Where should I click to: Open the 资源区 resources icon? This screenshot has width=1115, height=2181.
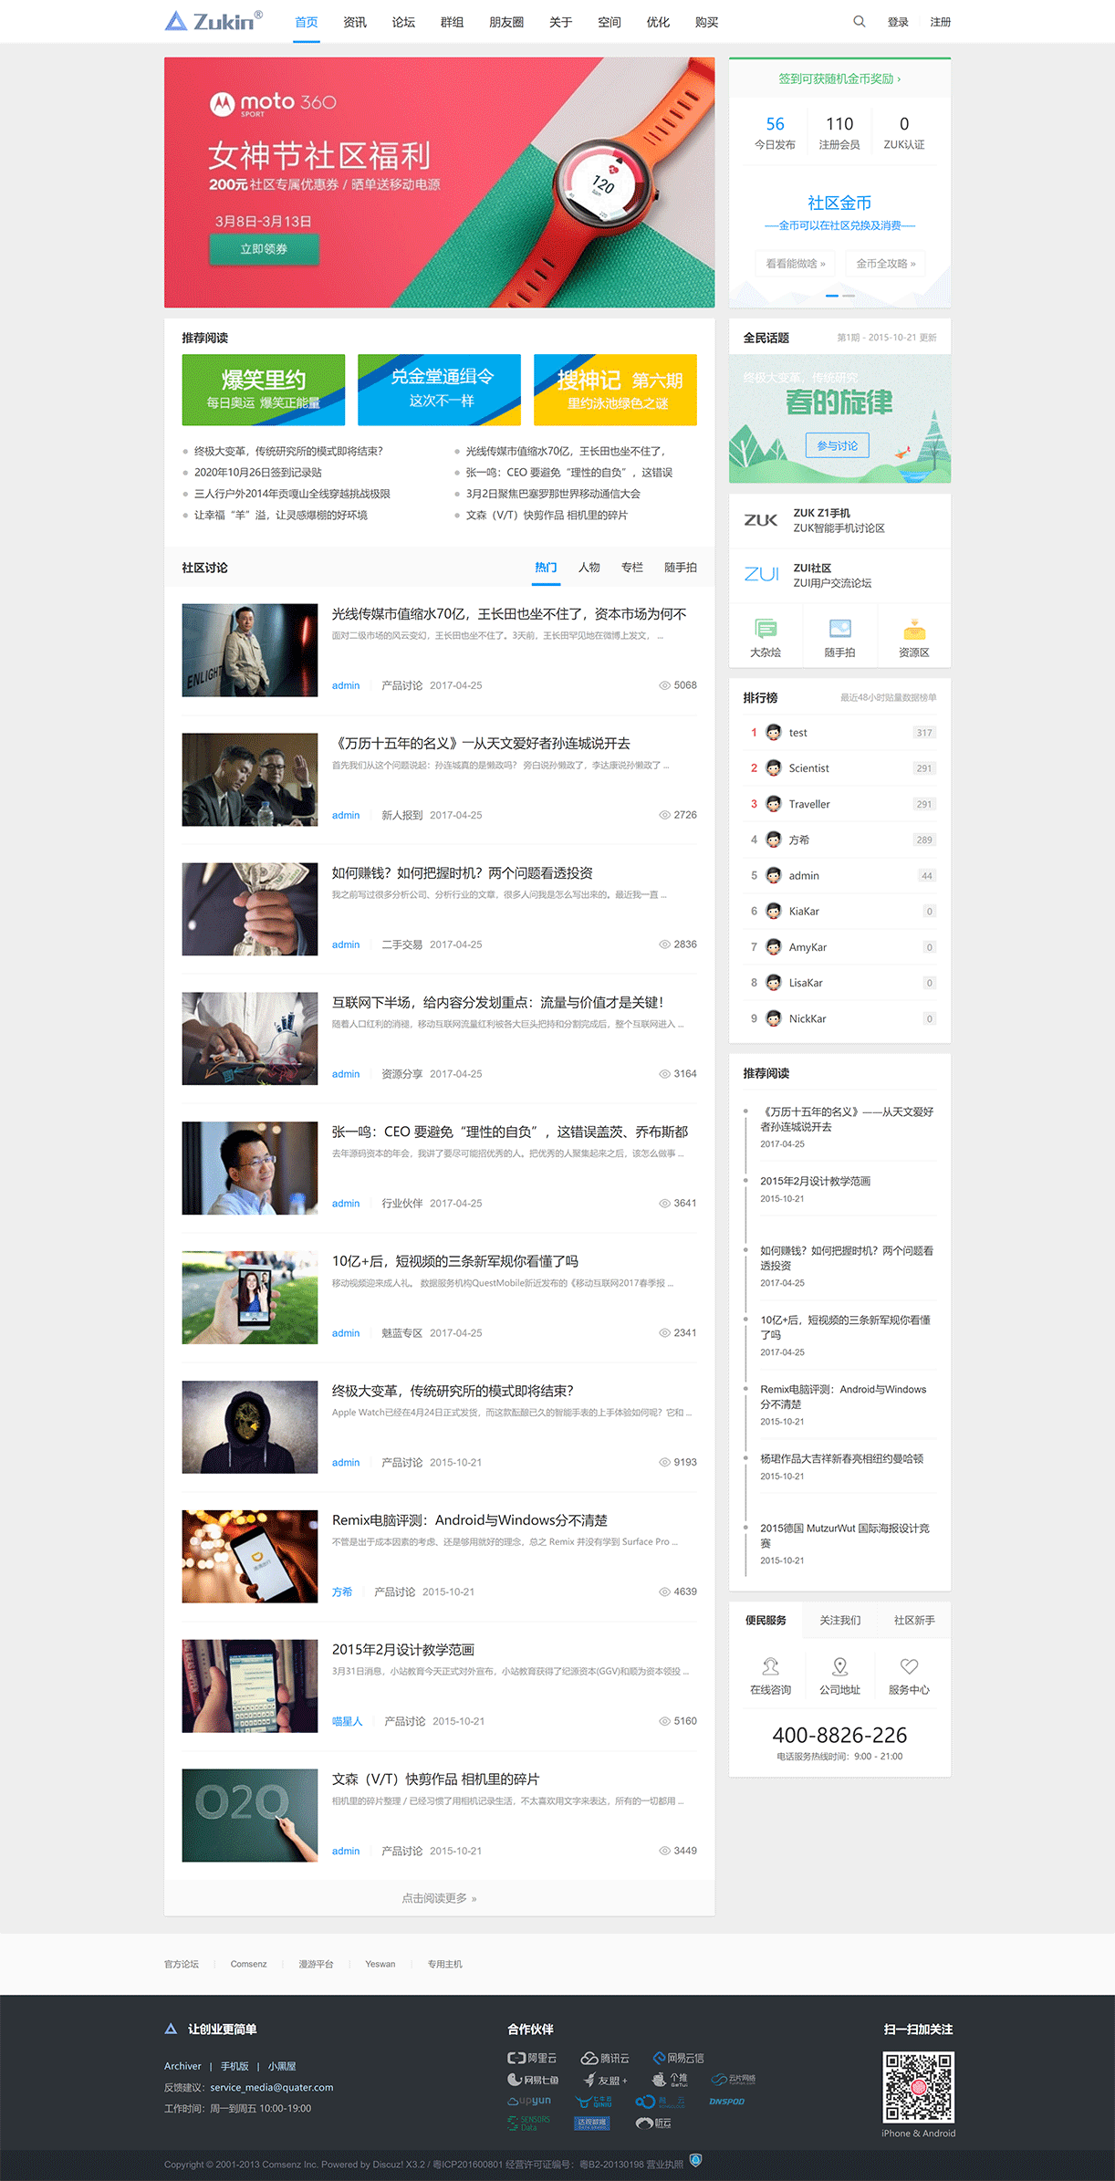(x=913, y=629)
